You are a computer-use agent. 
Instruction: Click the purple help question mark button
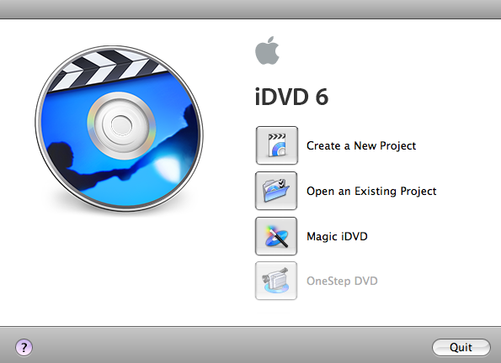tap(24, 347)
